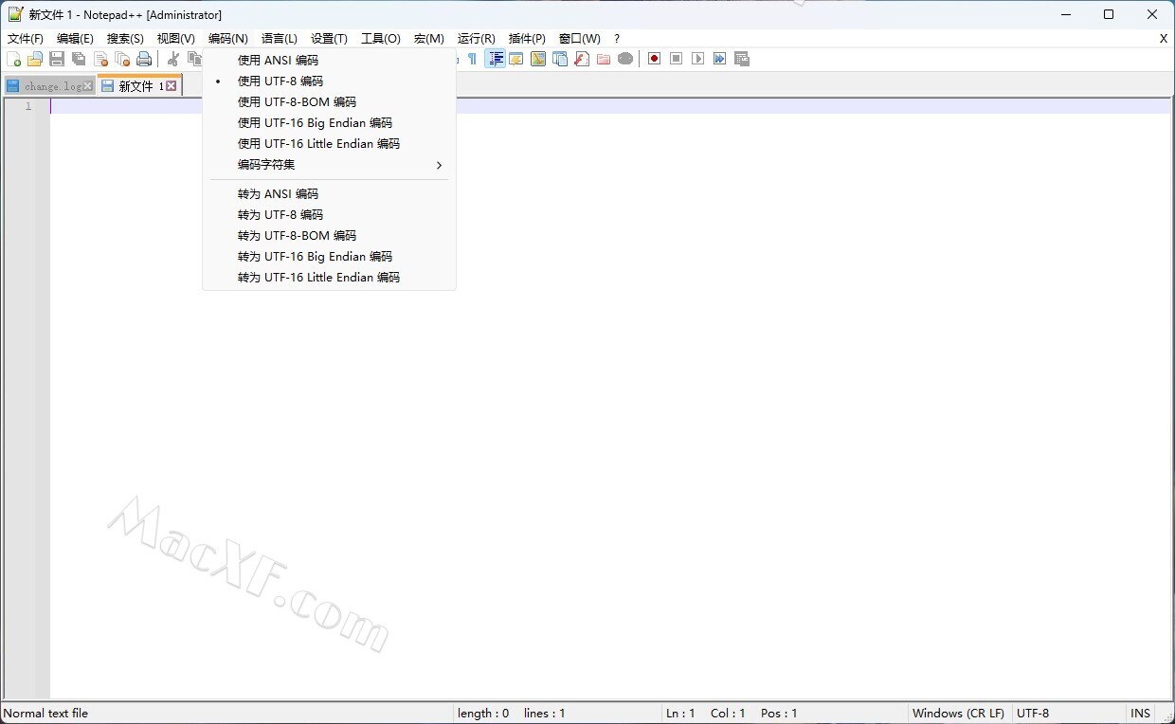Screen dimensions: 1175x724
Task: Click the Close document toolbar icon
Action: click(100, 59)
